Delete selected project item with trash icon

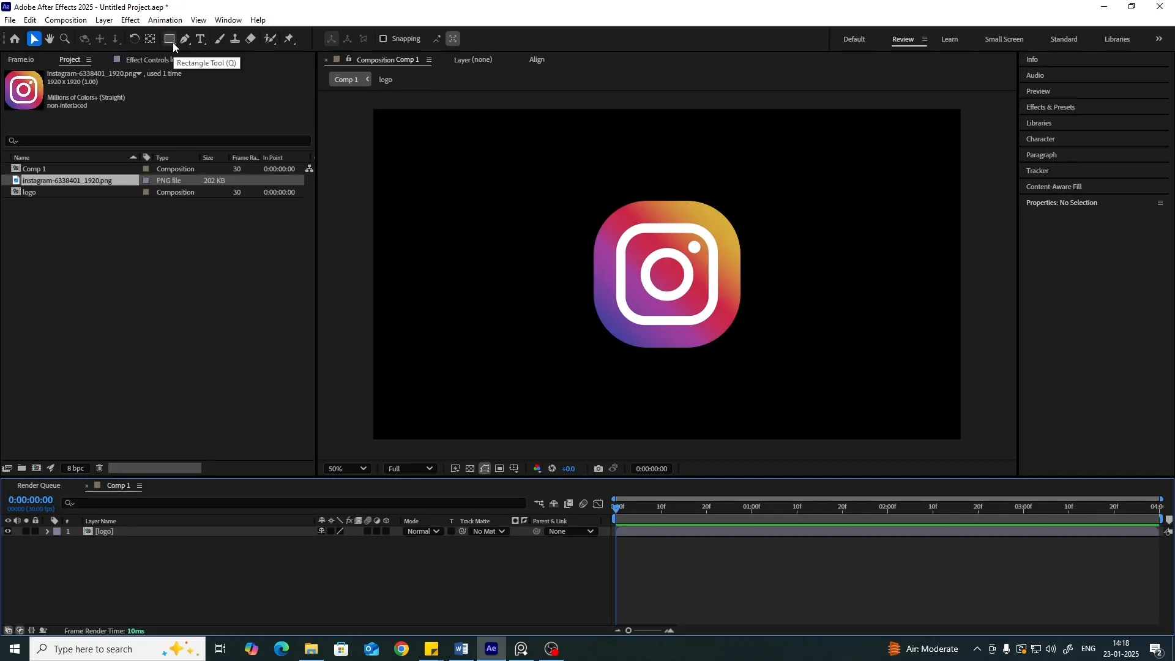click(x=100, y=468)
